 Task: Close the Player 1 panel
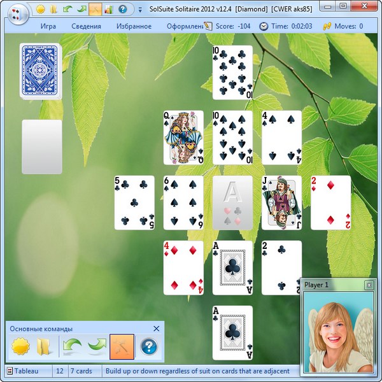[368, 285]
